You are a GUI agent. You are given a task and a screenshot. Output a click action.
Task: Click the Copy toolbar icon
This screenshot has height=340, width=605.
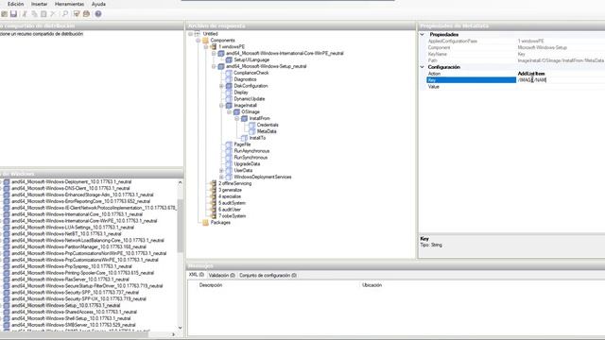(34, 14)
